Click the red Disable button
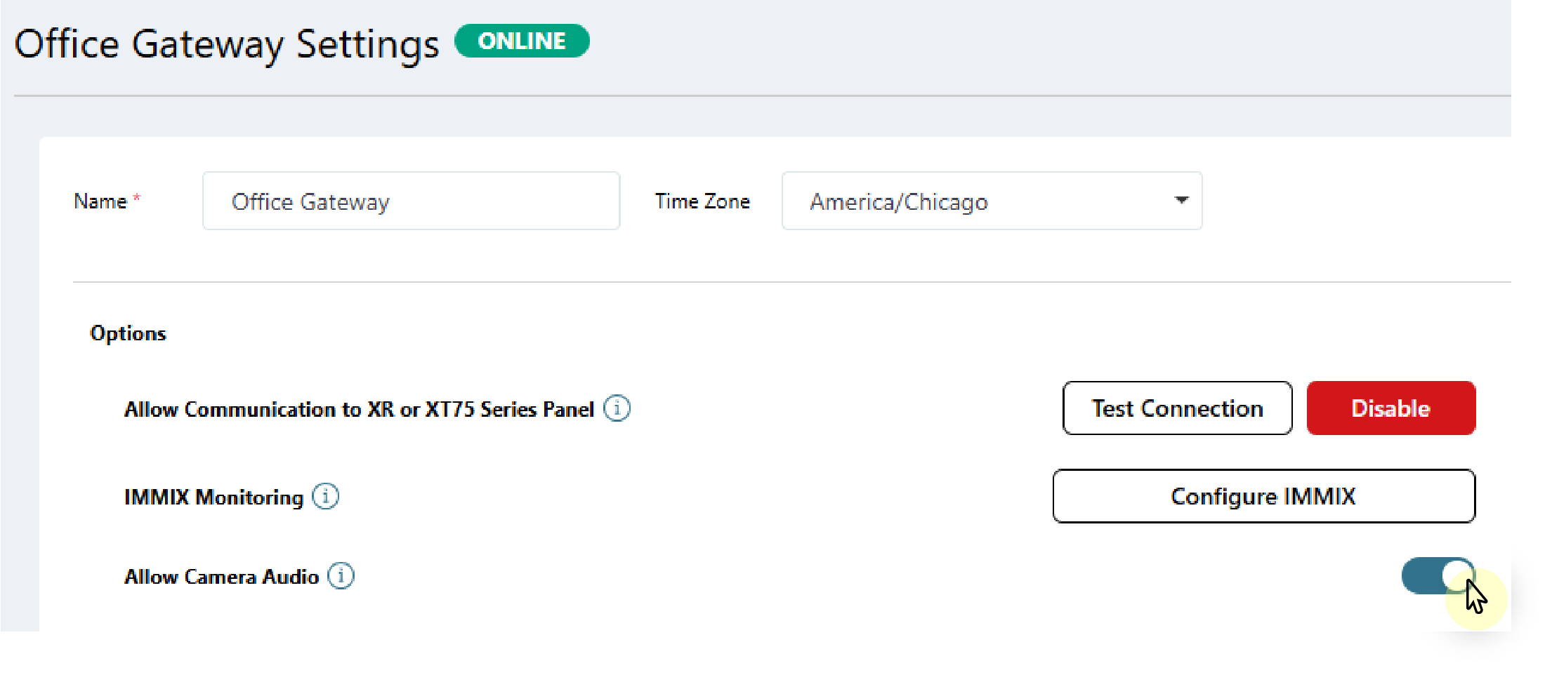The height and width of the screenshot is (675, 1552). 1390,408
